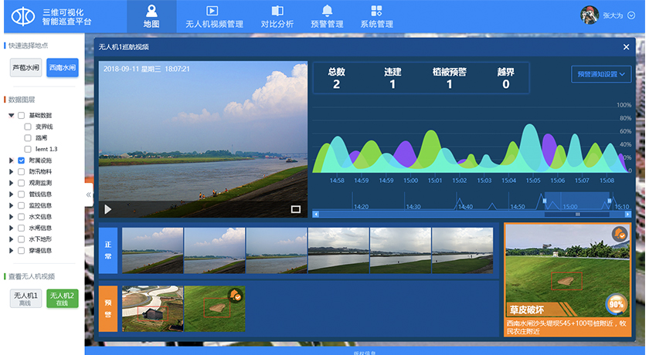Click the user avatar picture
Screen dimensions: 649x355
click(590, 15)
